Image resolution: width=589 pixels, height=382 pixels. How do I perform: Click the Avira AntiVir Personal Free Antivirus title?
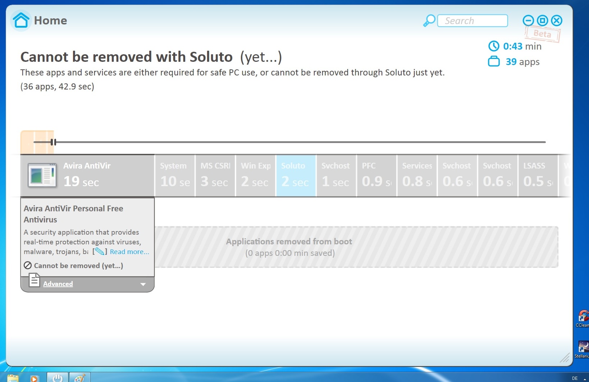click(x=73, y=214)
